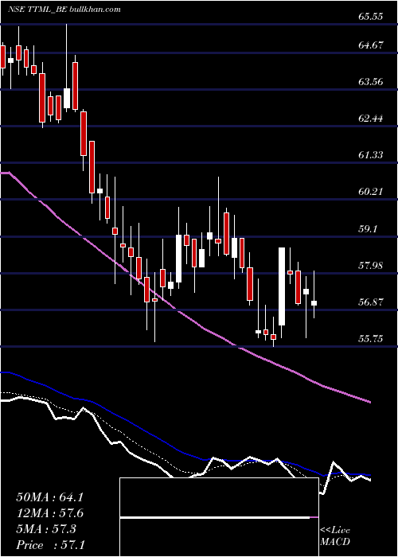Viewport: 398px width, 557px height.
Task: Click the 50MA : 64.1 readout
Action: [49, 497]
